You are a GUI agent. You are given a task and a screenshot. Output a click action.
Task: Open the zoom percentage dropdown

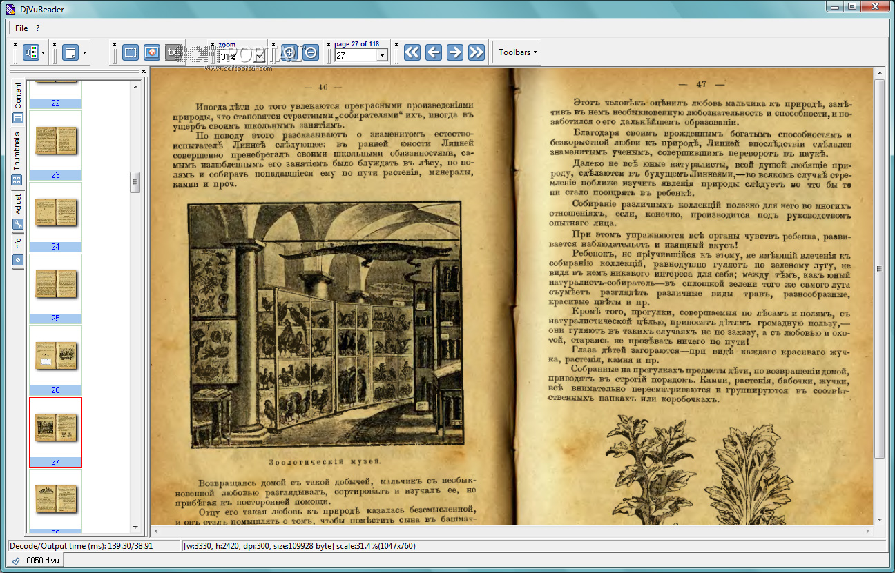click(261, 57)
